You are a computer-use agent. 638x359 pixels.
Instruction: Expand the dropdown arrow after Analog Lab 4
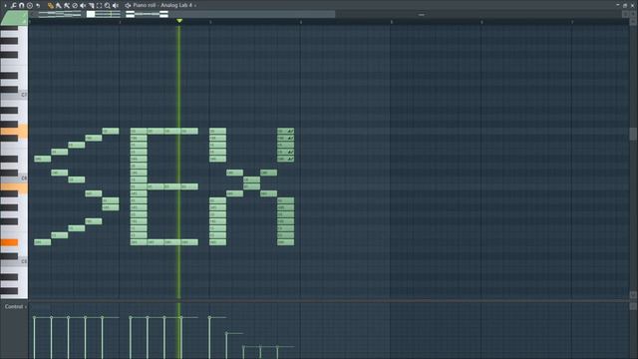195,6
